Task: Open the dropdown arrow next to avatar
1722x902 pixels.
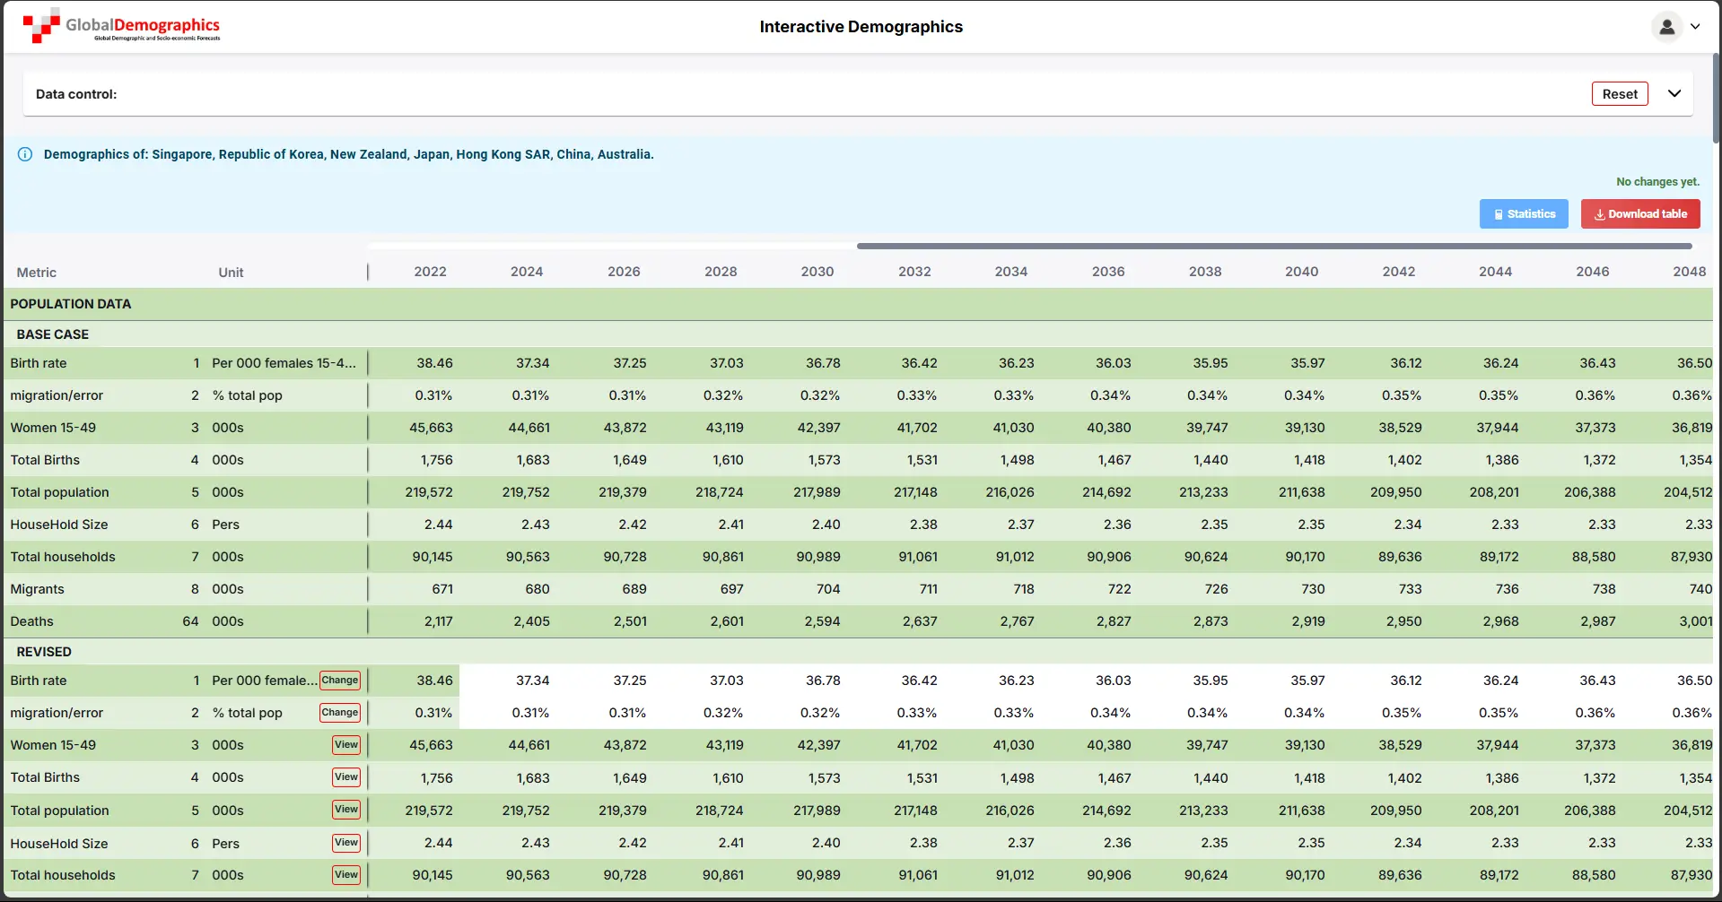Action: pos(1695,27)
